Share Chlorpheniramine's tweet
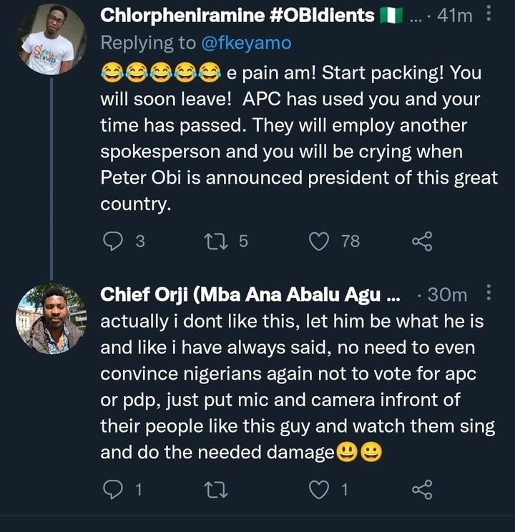This screenshot has width=515, height=532. (x=423, y=242)
